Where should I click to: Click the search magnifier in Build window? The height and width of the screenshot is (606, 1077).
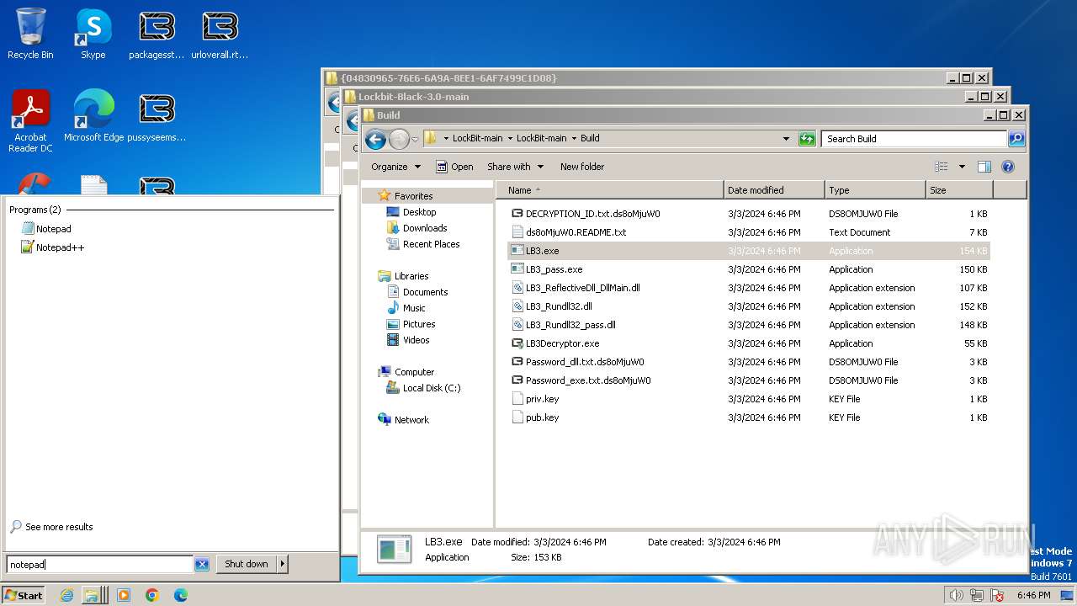click(1016, 139)
